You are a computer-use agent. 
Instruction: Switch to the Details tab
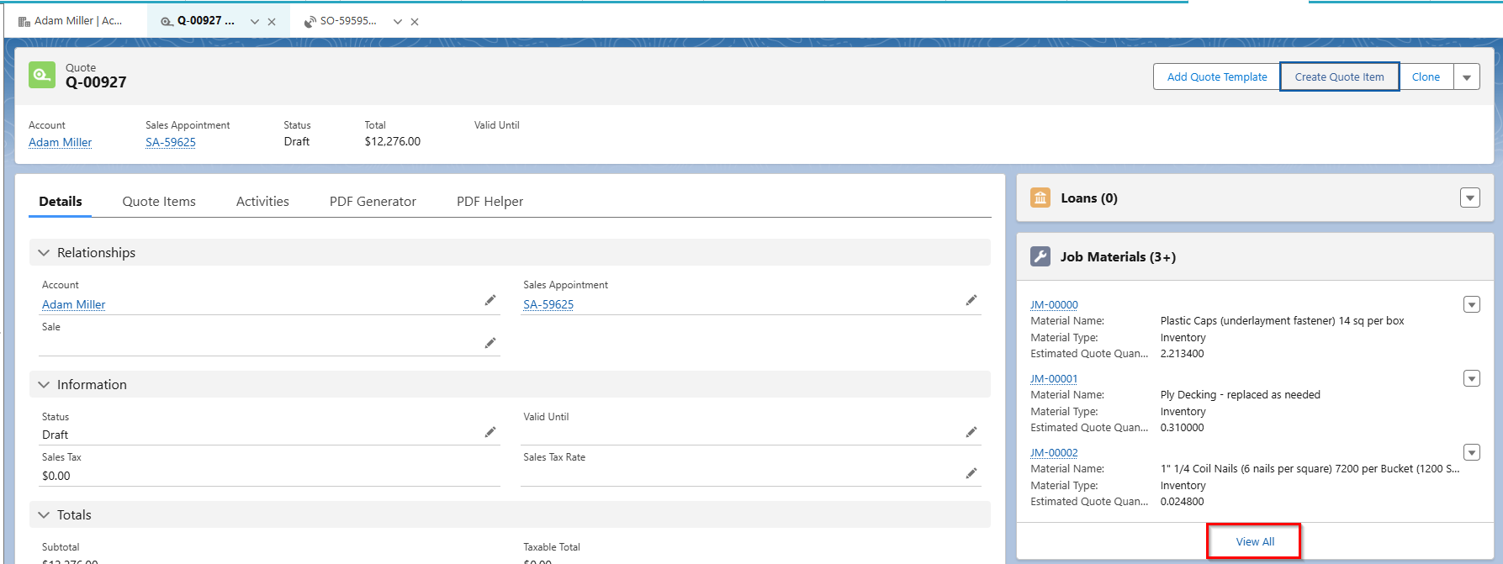click(61, 202)
